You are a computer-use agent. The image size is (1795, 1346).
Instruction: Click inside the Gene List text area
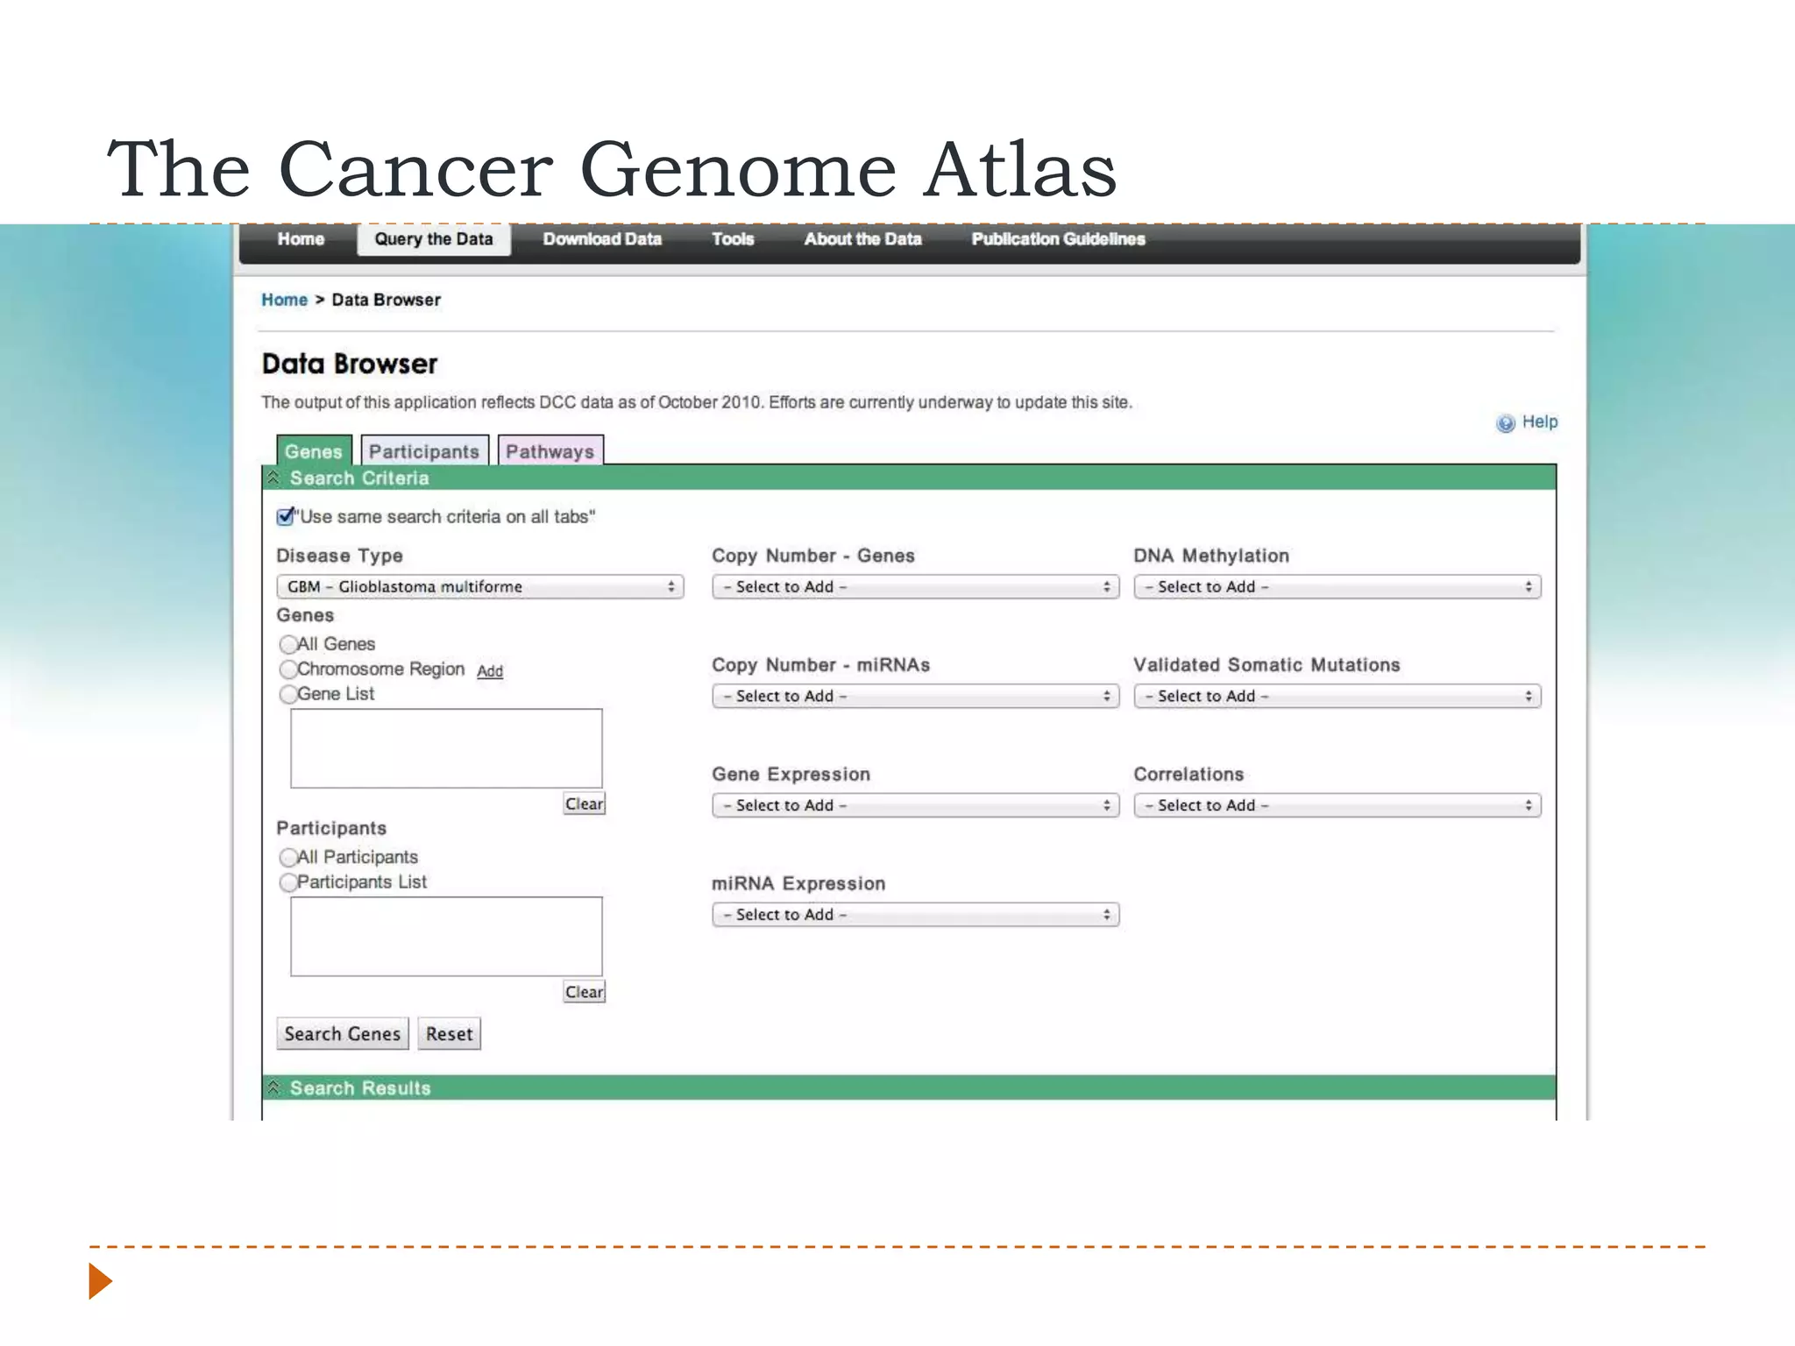point(447,748)
